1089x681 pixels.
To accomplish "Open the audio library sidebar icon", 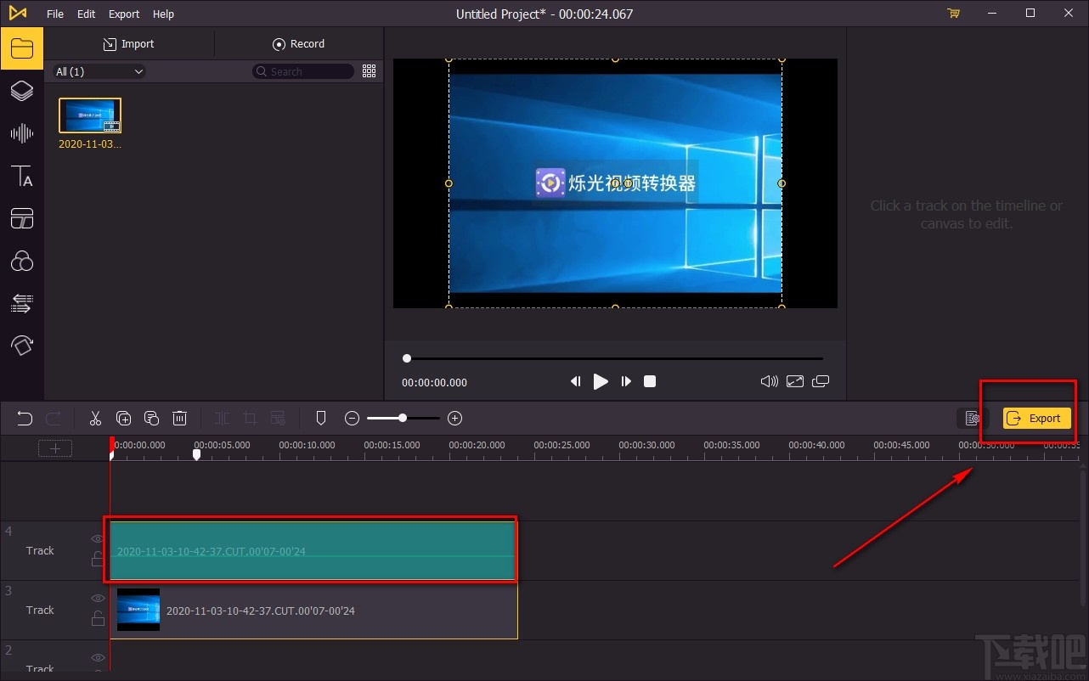I will 21,133.
